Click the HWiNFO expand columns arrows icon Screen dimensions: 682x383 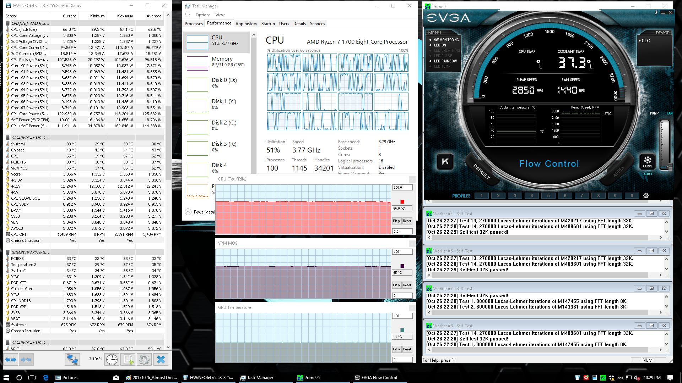tap(11, 360)
